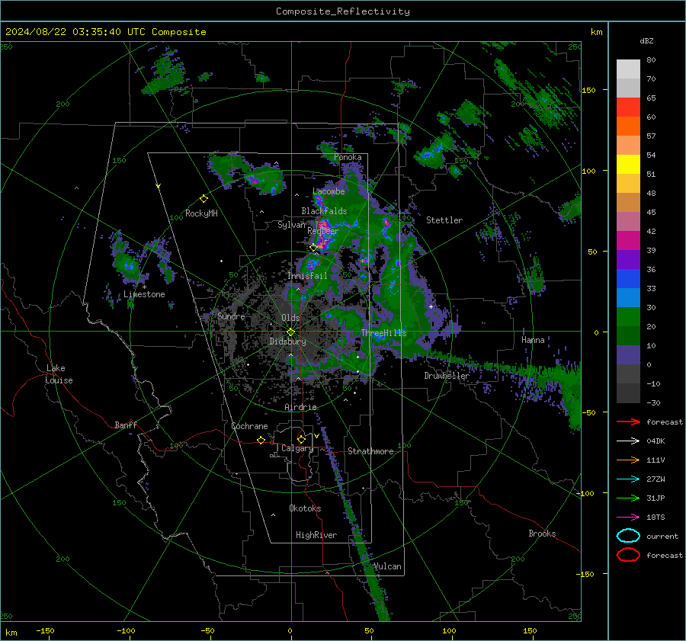This screenshot has height=641, width=686.
Task: Click the Cochrane city label
Action: click(249, 426)
